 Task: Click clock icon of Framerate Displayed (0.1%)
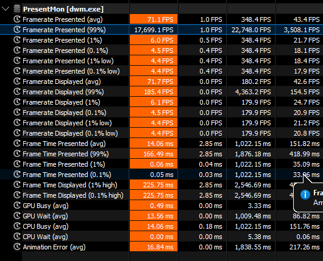pyautogui.click(x=17, y=113)
